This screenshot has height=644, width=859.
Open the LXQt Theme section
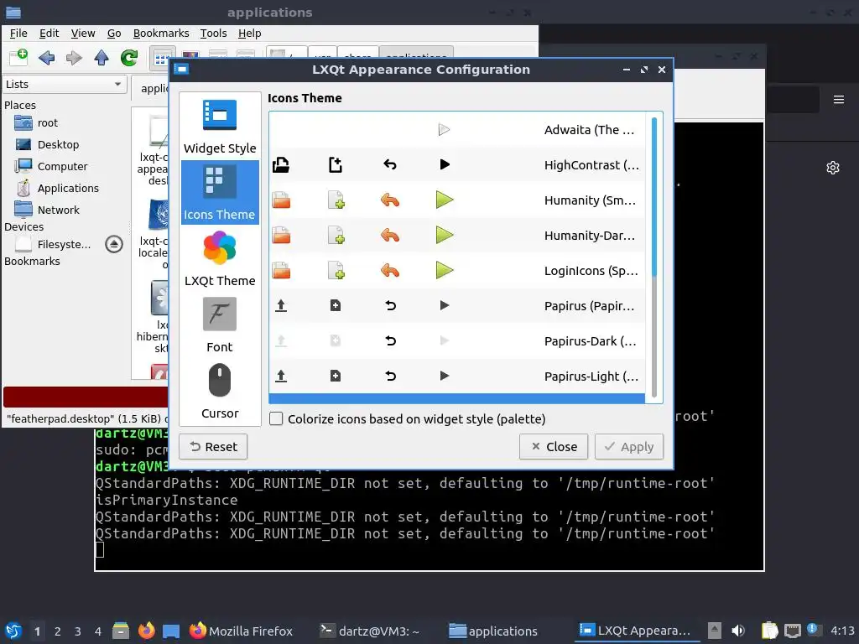(219, 258)
